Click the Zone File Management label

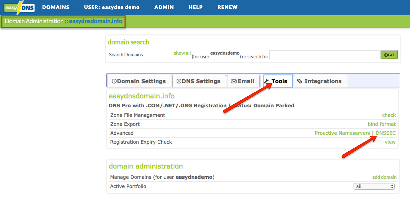pos(138,115)
